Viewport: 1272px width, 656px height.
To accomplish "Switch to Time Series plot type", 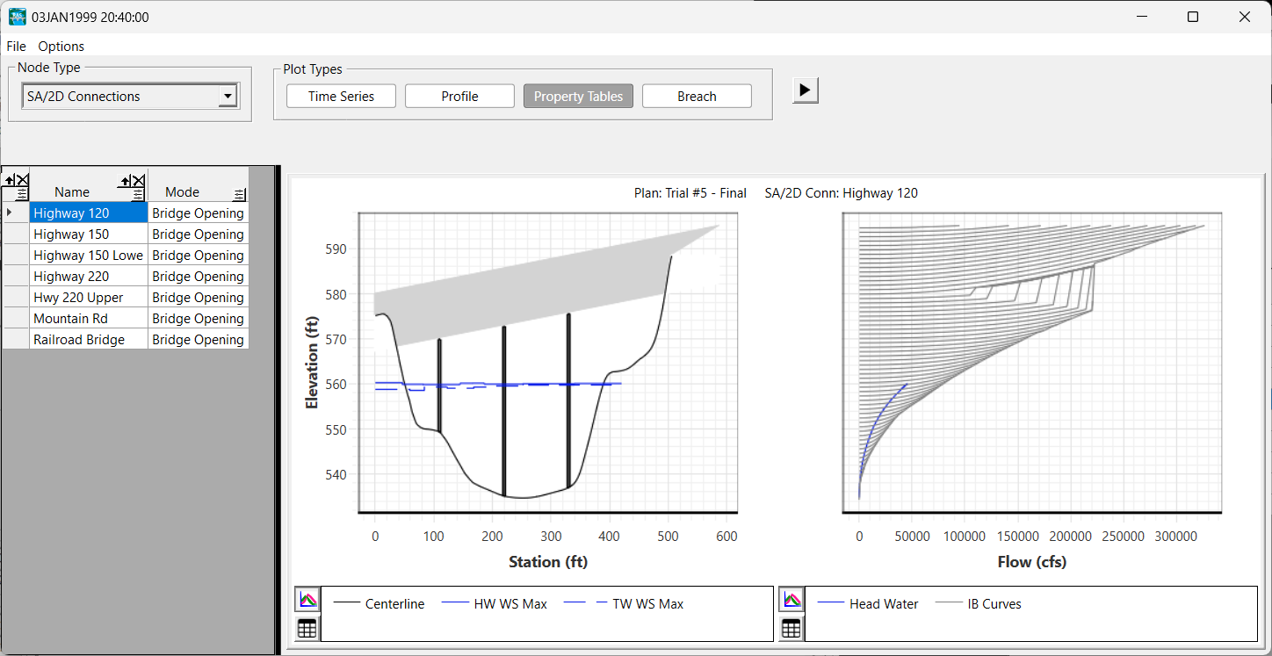I will tap(341, 97).
